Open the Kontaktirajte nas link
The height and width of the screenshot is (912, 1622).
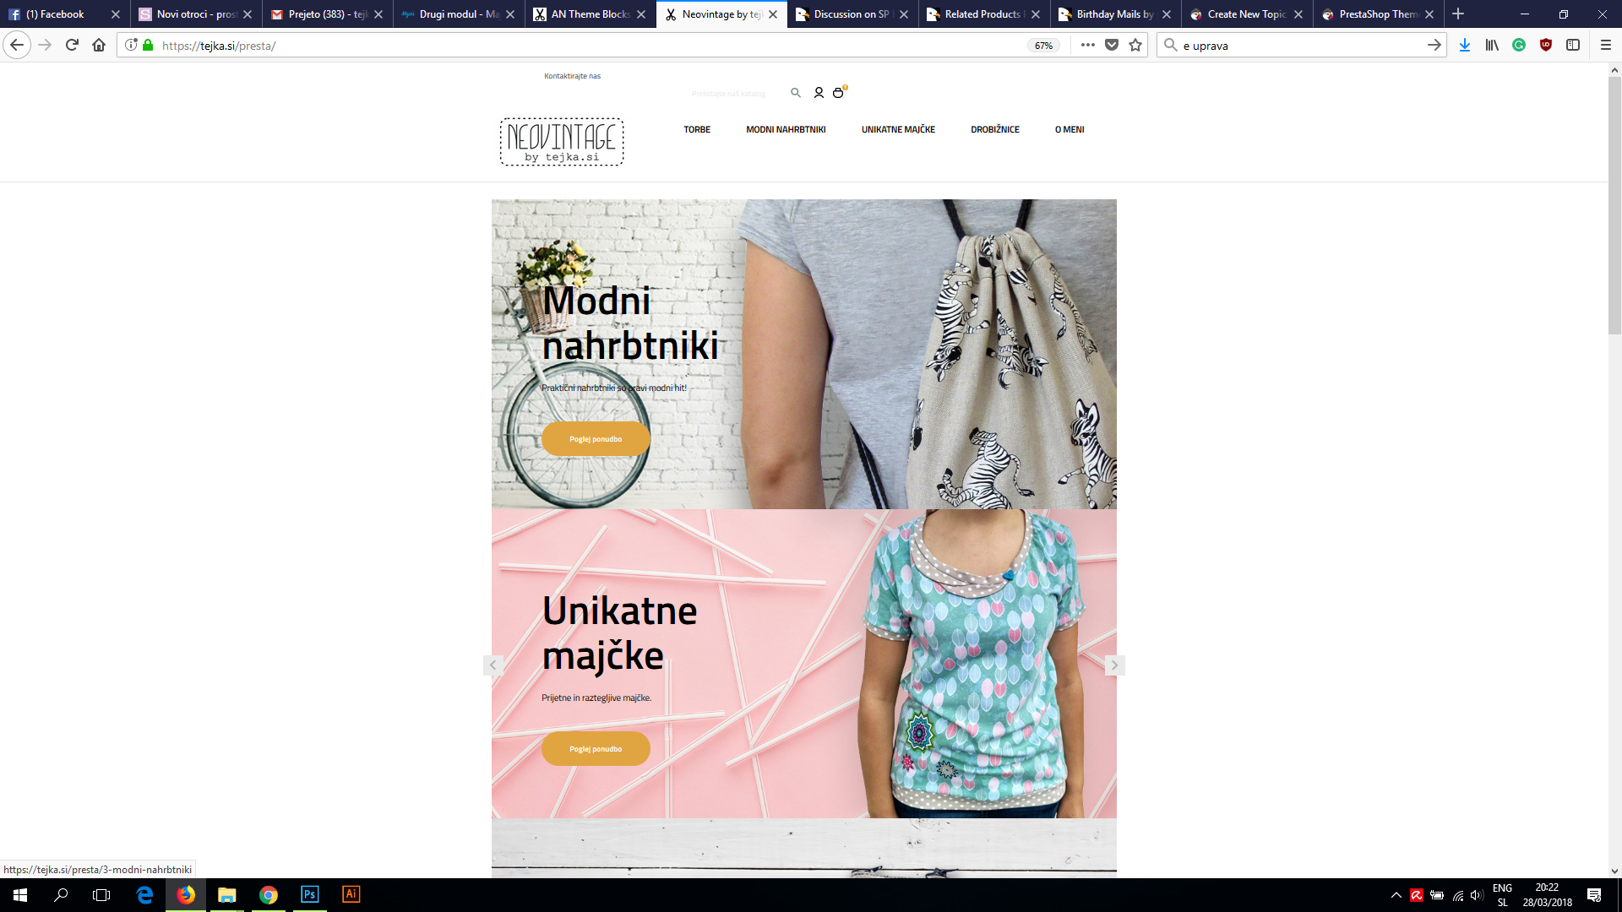[572, 76]
